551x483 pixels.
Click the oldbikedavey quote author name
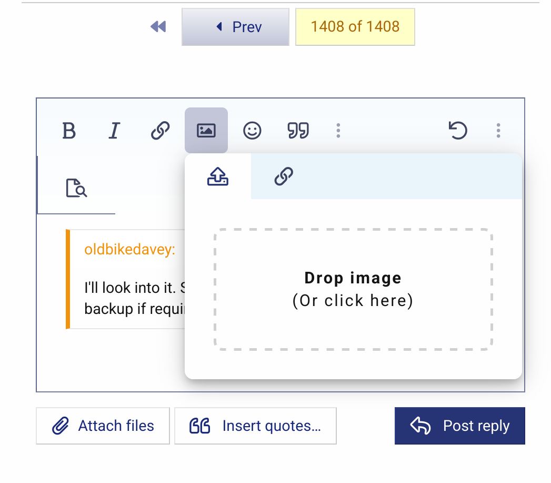tap(129, 249)
